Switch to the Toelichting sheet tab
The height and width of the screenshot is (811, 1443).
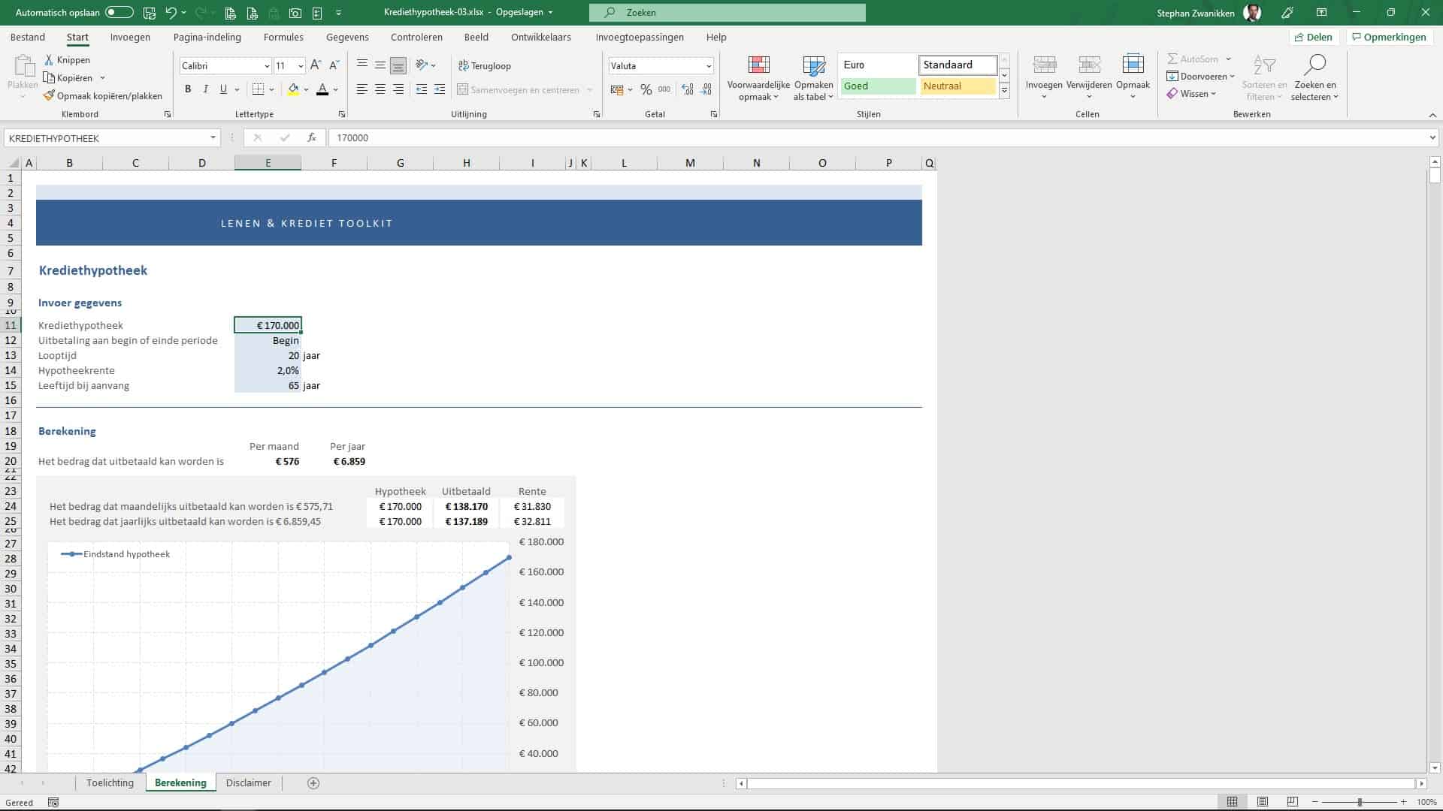pos(110,783)
